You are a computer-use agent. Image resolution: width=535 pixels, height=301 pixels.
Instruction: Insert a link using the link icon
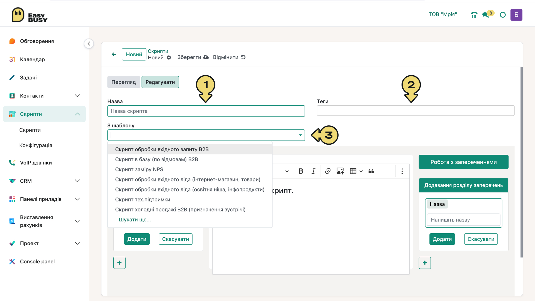coord(328,171)
